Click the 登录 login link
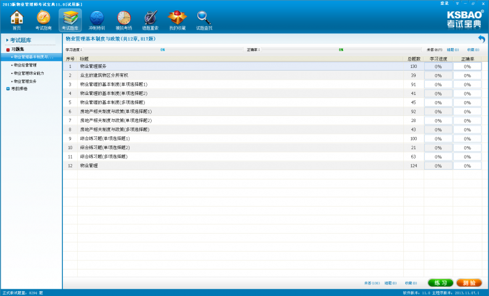The width and height of the screenshot is (489, 296). tap(445, 3)
